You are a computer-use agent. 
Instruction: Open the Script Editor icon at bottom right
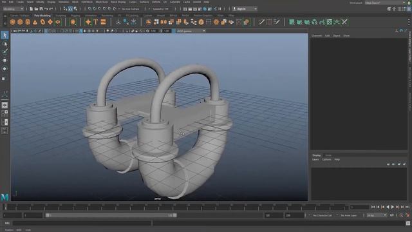tap(408, 224)
